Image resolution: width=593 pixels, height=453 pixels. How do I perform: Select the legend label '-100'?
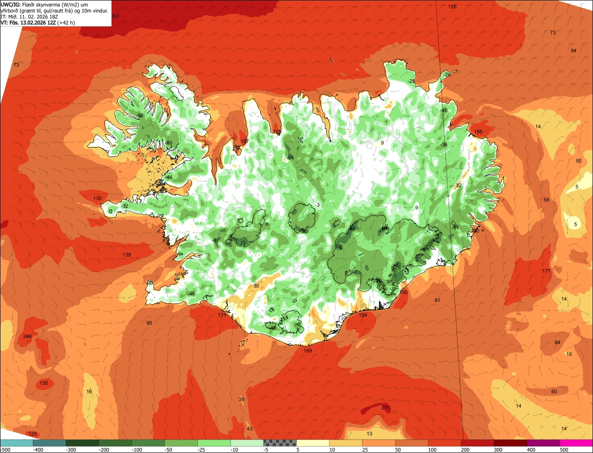[136, 449]
